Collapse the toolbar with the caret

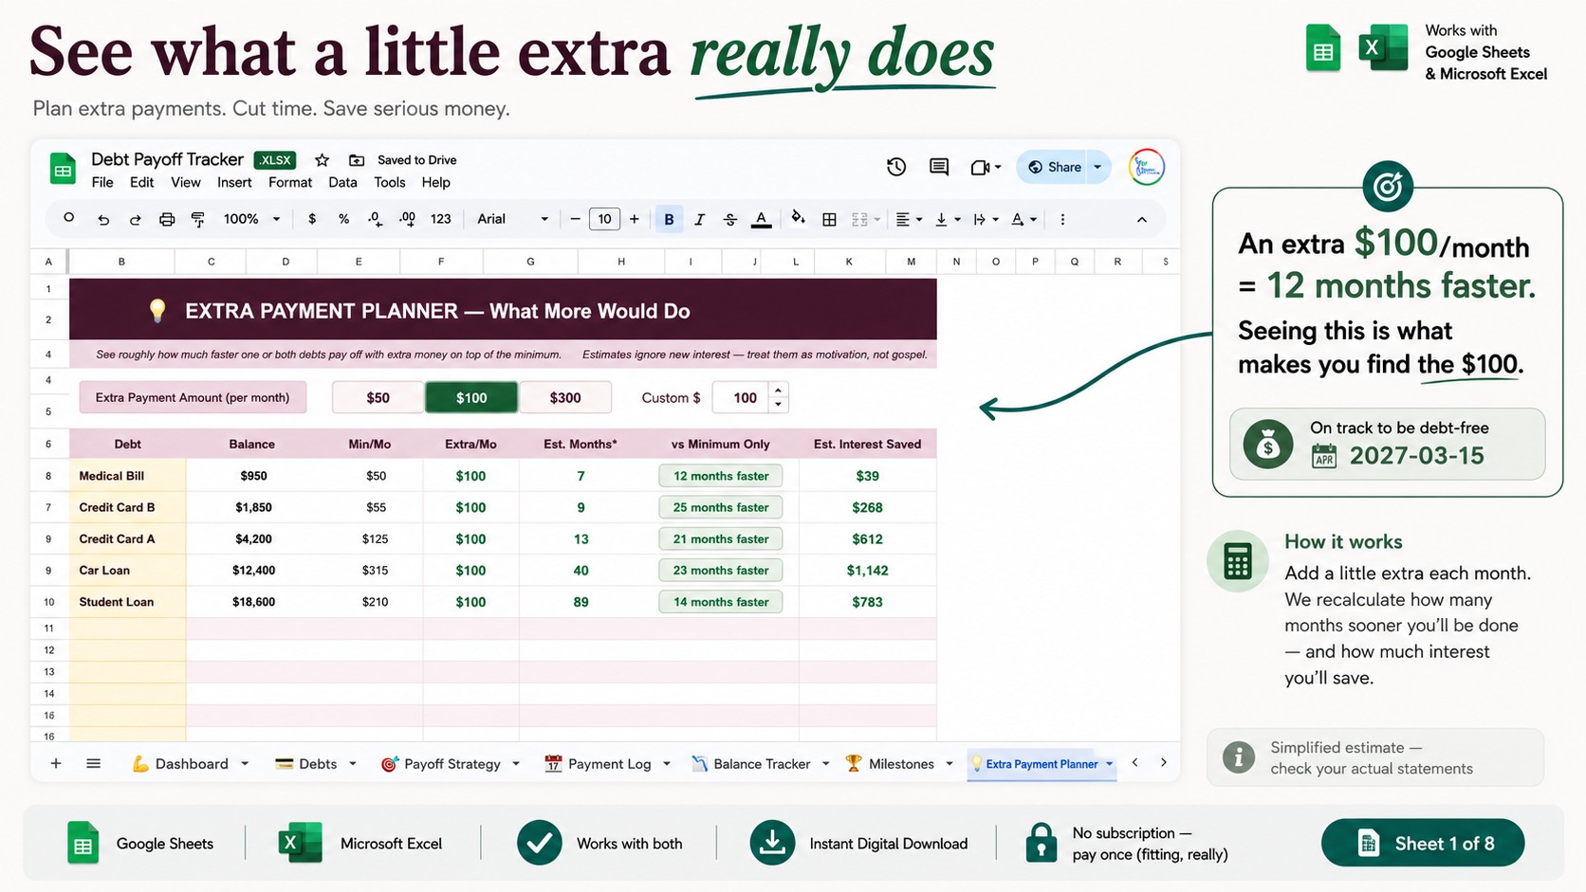click(1142, 219)
